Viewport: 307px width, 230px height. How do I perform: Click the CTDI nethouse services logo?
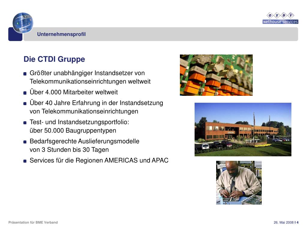coord(280,18)
